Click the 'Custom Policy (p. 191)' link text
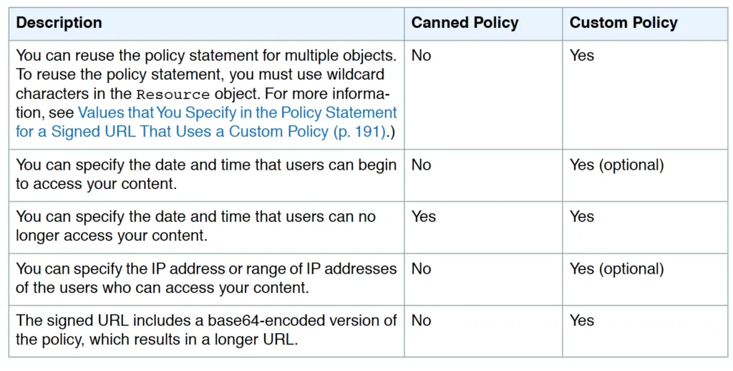Viewport: 733px width, 371px height. [307, 132]
